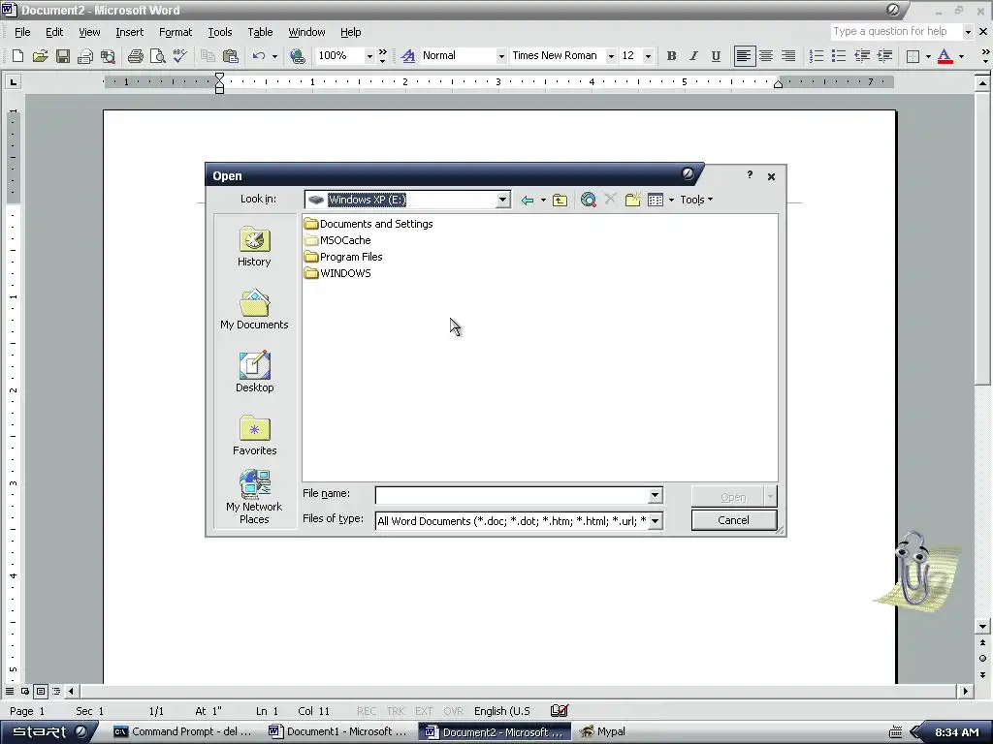993x744 pixels.
Task: Open the Edit menu
Action: click(54, 32)
